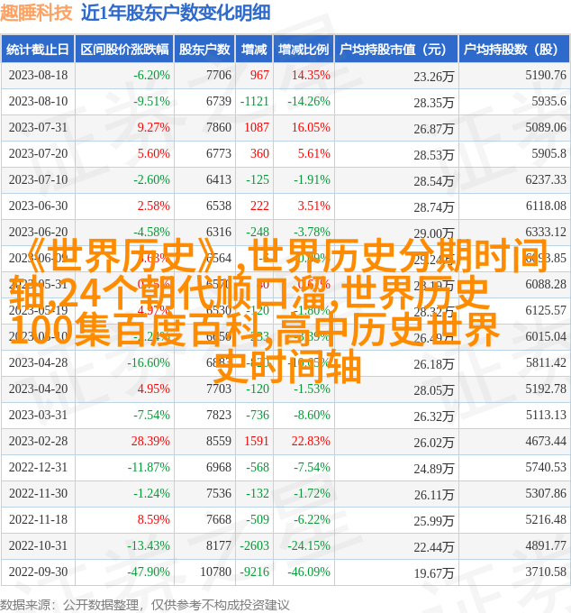Click the -9.51% price change value
The image size is (571, 613).
[151, 101]
